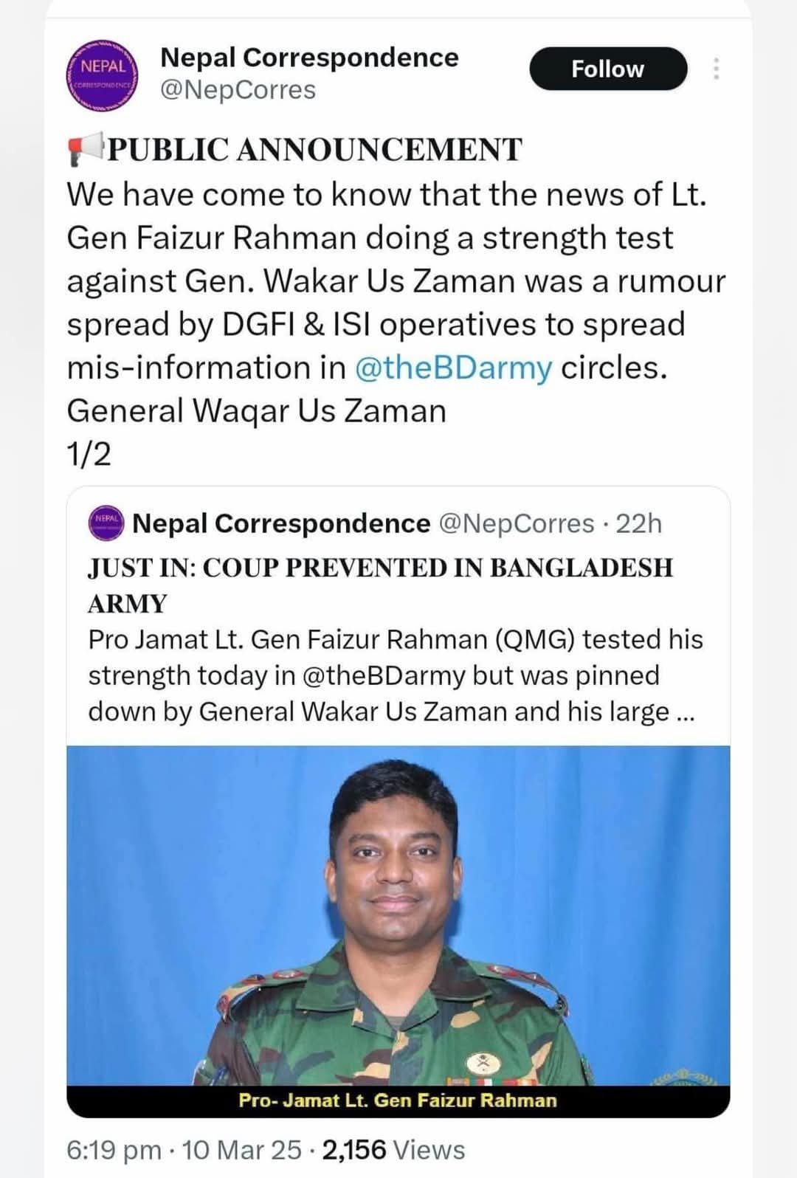
Task: Tap the small avatar in quoted tweet
Action: coord(107,523)
